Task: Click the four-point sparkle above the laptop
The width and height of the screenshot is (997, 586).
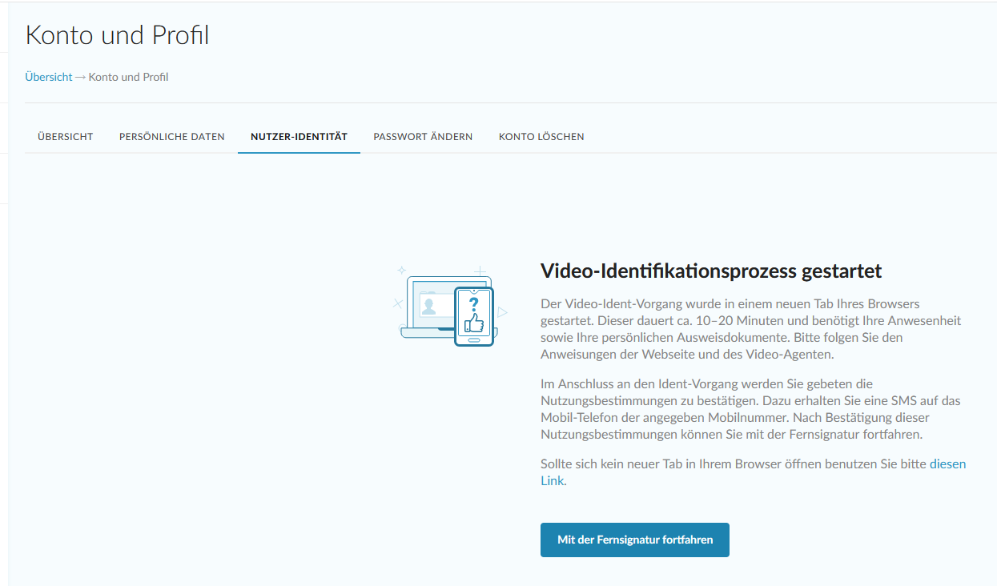Action: [x=402, y=271]
